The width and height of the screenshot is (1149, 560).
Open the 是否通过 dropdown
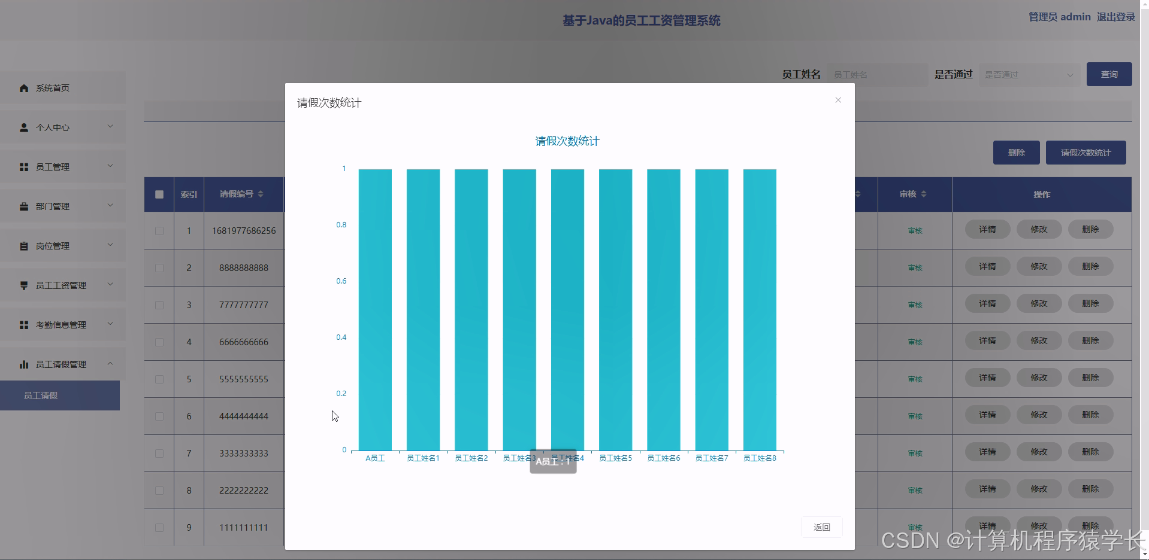[x=1029, y=74]
